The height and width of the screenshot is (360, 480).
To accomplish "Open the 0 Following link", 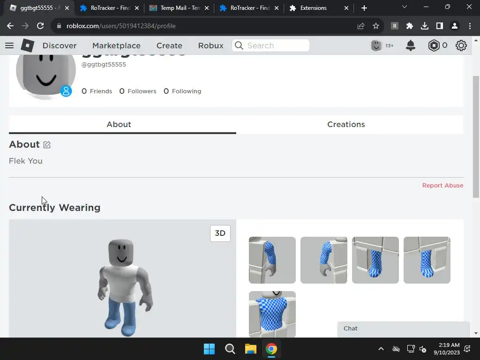I will click(182, 91).
